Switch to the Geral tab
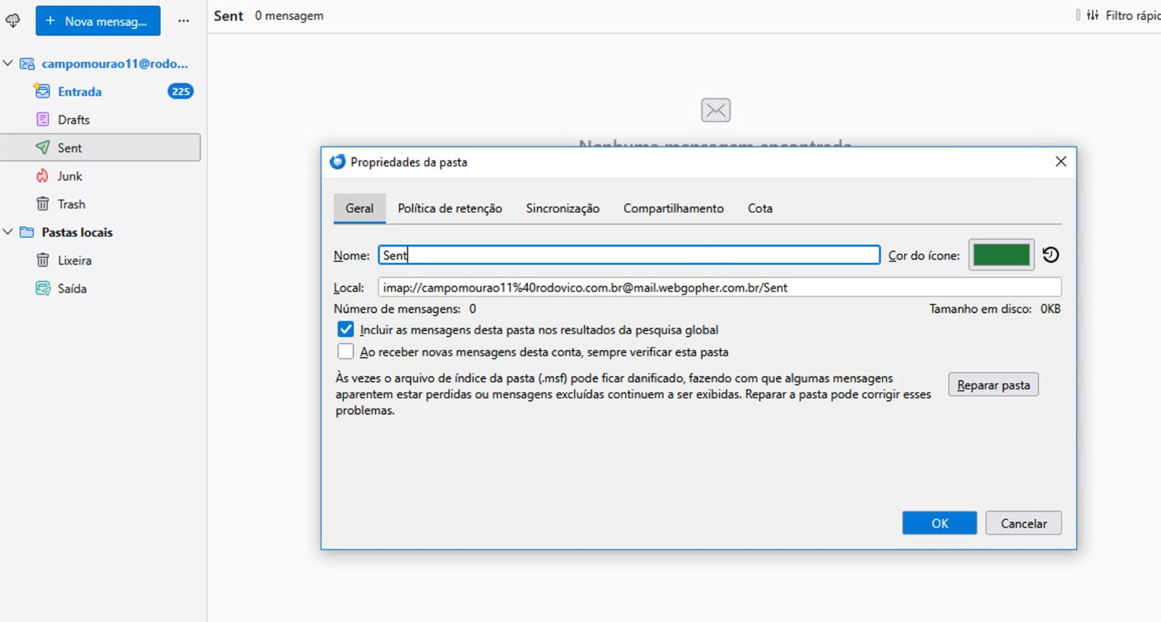The image size is (1161, 622). 359,208
